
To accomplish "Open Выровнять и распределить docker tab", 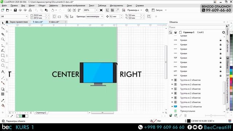I will tap(228, 89).
